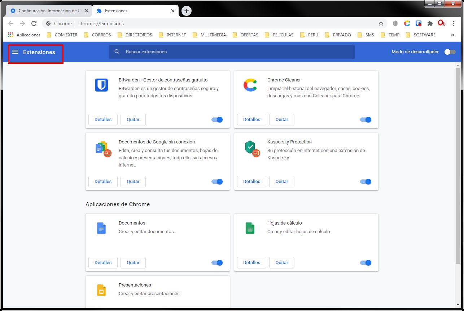
Task: Open the PERU bookmarks folder
Action: (309, 35)
